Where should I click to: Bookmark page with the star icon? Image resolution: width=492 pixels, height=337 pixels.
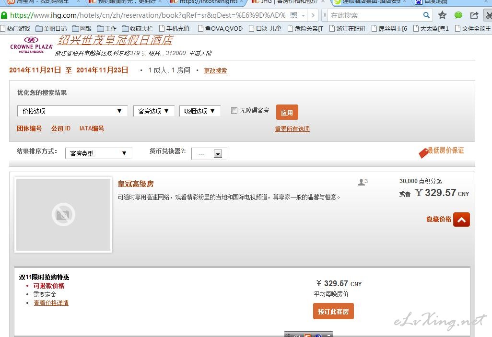coord(442,15)
